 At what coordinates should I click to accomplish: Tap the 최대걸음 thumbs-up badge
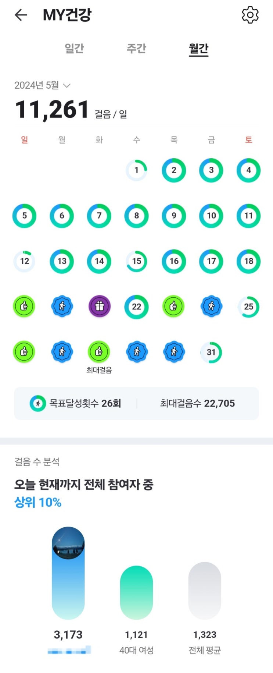(99, 352)
